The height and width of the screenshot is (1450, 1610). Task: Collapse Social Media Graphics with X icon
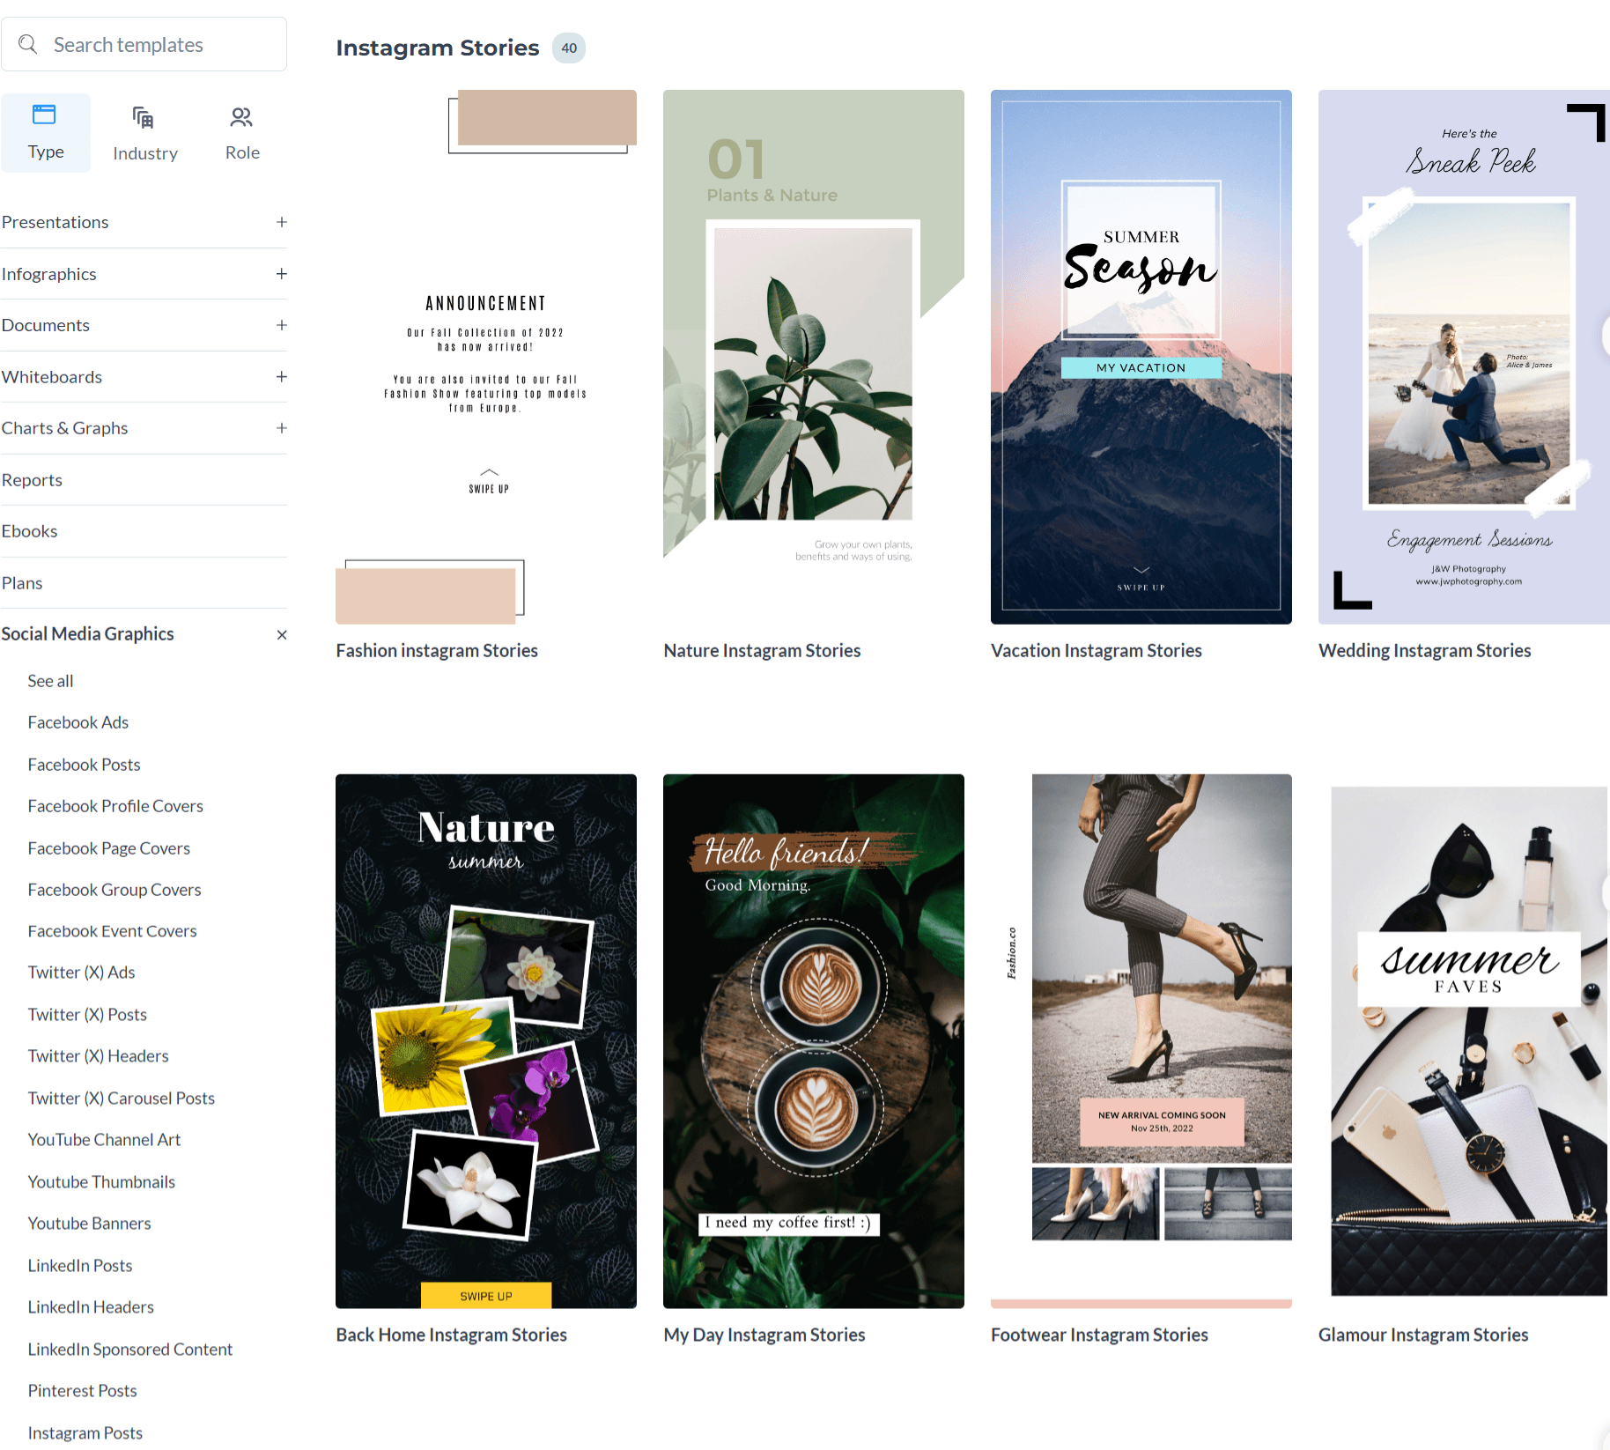[282, 635]
